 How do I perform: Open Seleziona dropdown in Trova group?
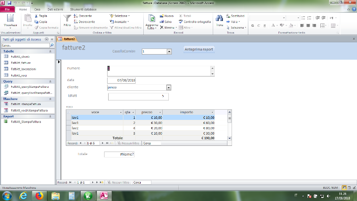[236, 28]
